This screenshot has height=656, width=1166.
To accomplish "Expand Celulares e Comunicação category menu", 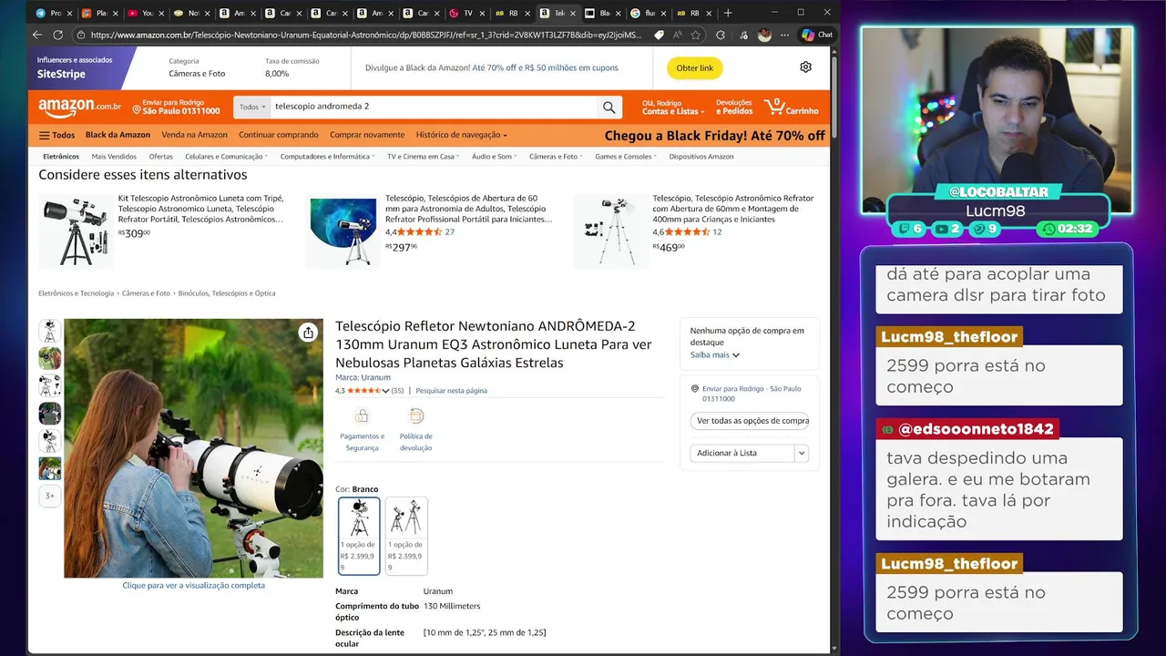I will pos(225,157).
